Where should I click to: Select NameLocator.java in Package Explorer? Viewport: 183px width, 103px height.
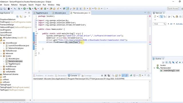15,61
